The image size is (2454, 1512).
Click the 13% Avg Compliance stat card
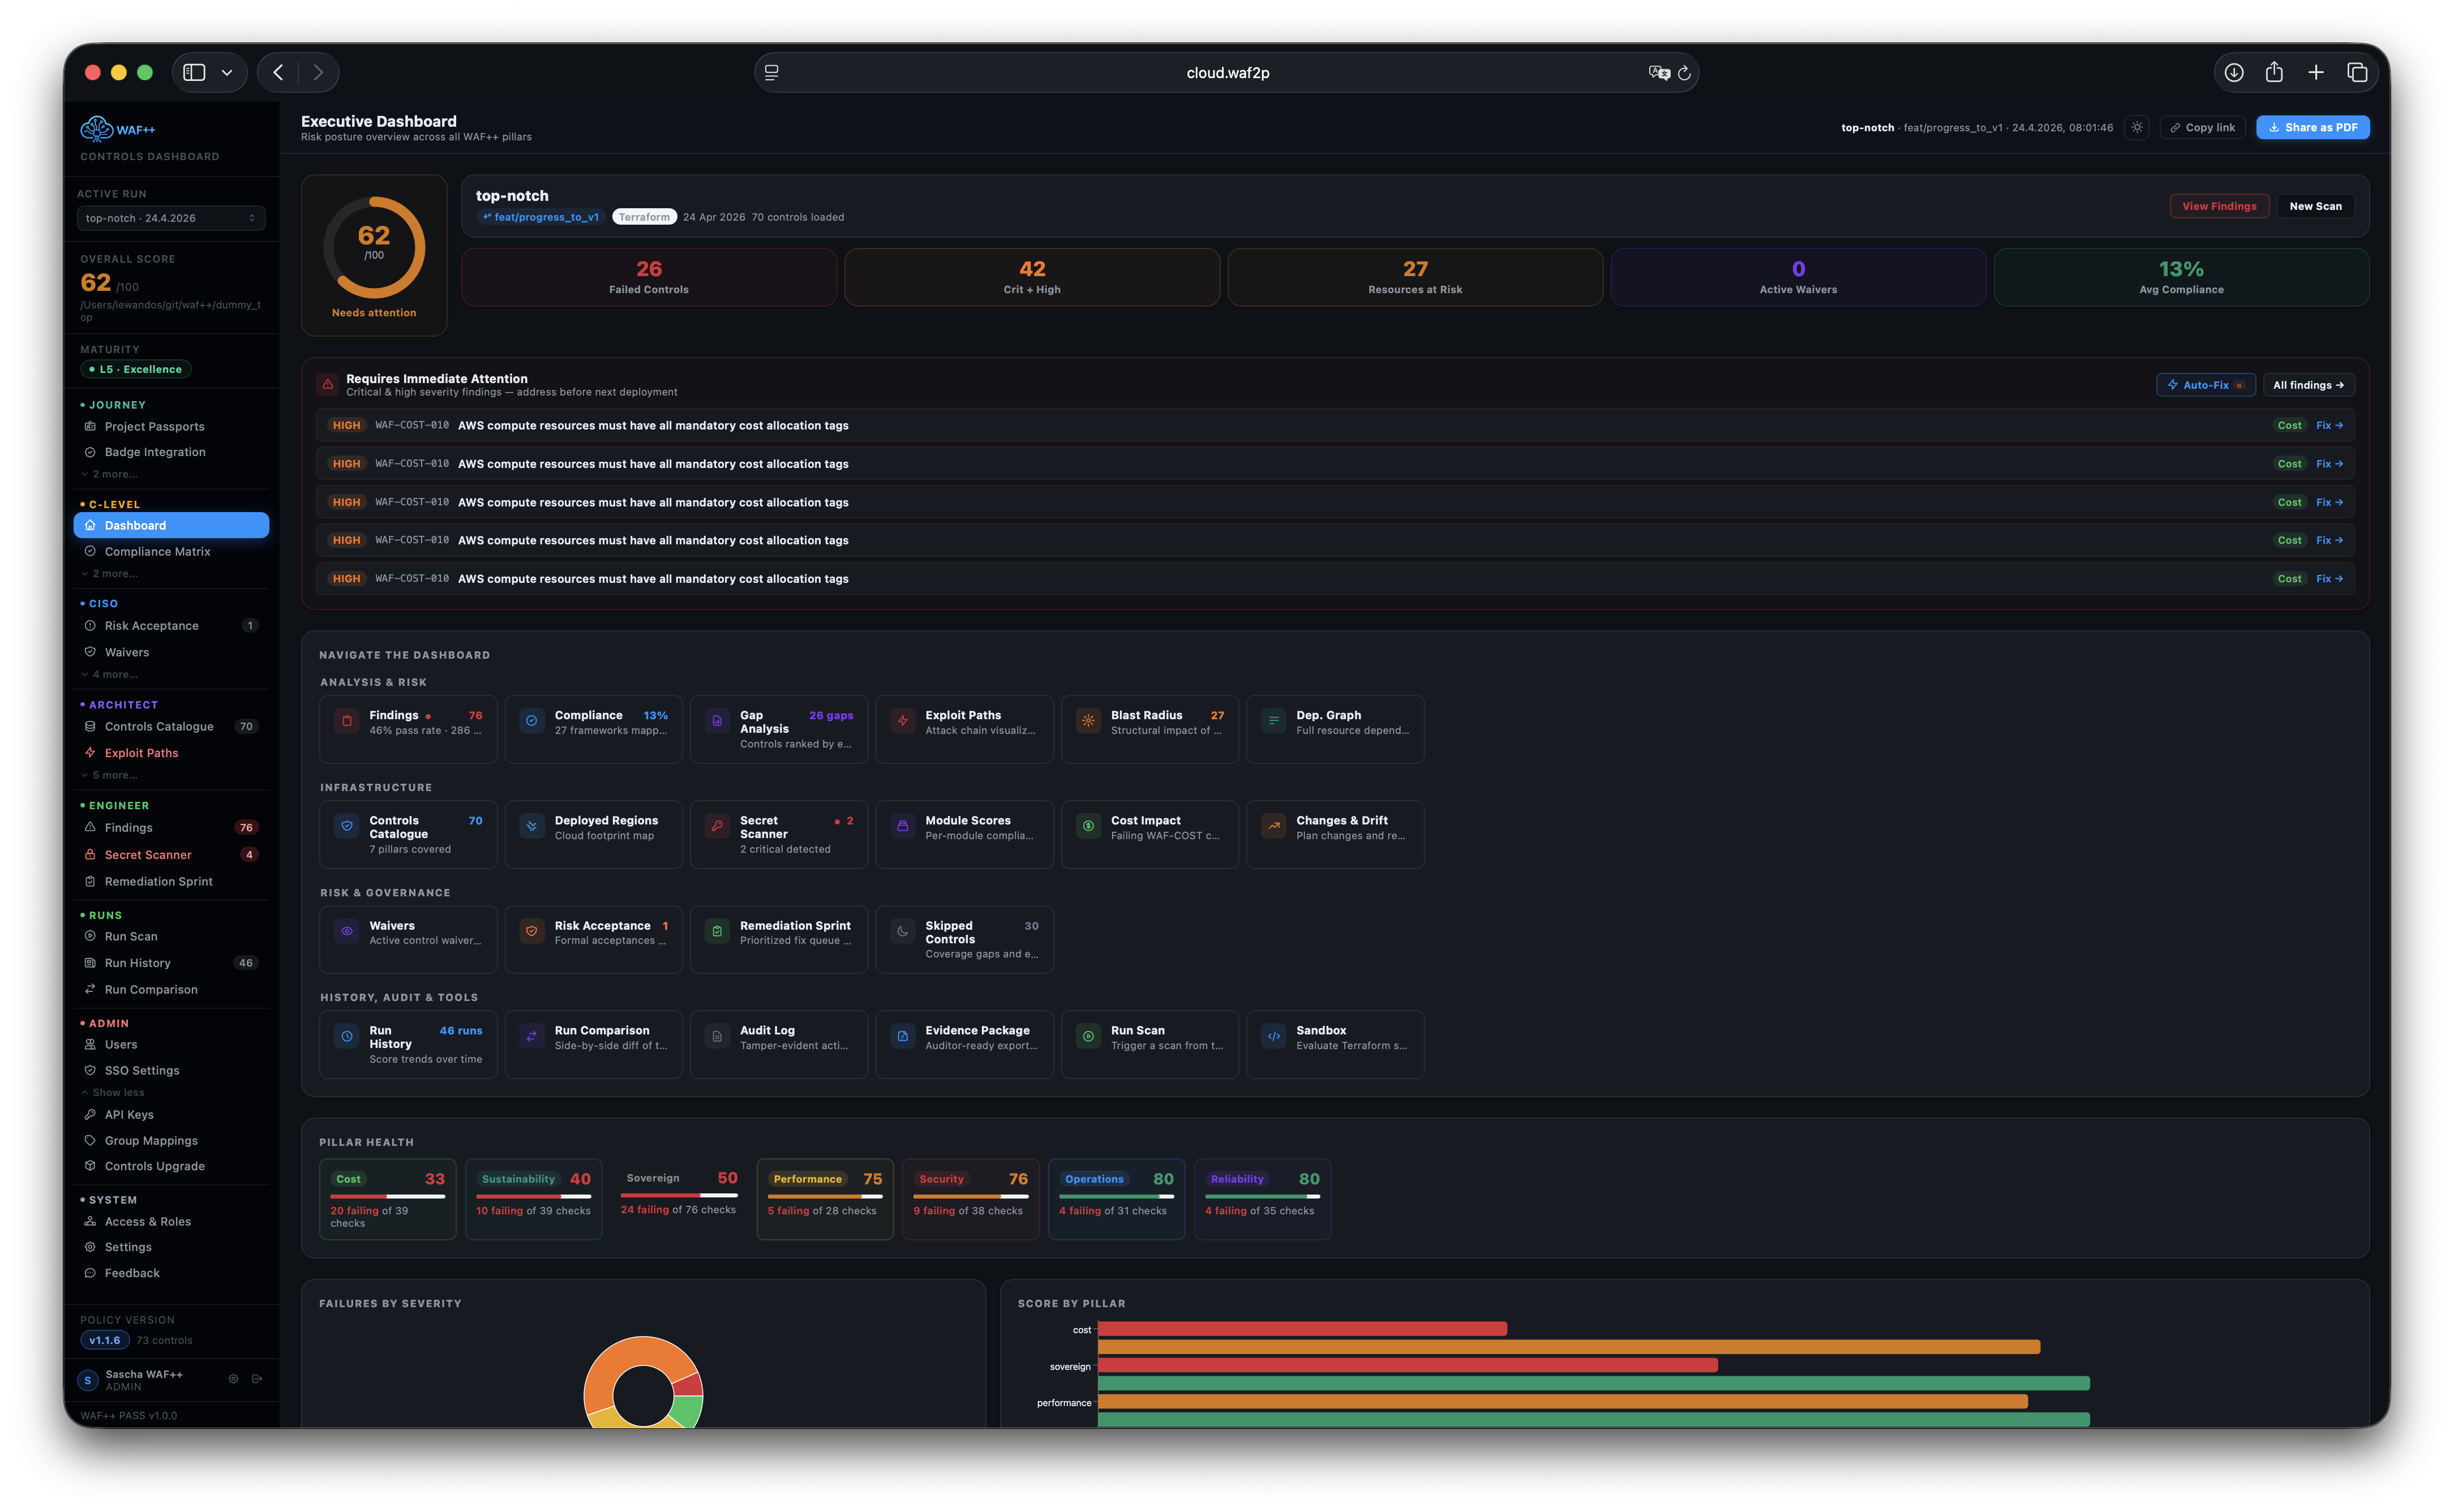[2181, 277]
